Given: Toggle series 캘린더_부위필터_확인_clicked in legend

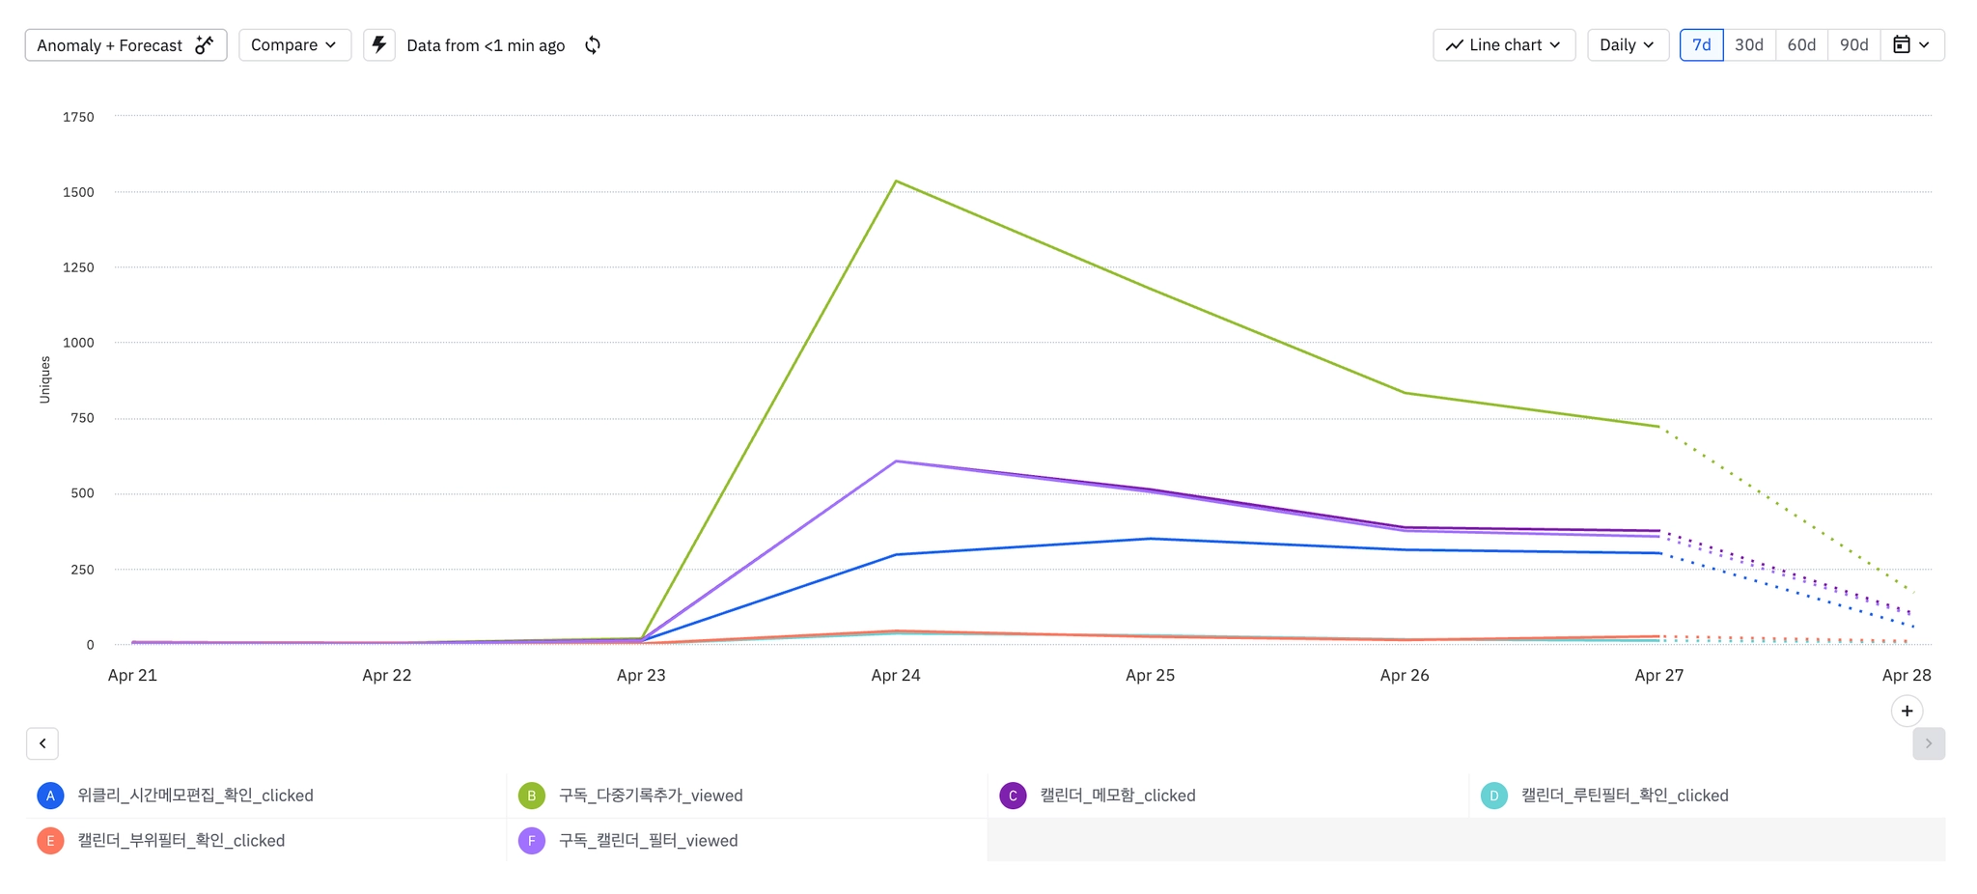Looking at the screenshot, I should pyautogui.click(x=181, y=841).
